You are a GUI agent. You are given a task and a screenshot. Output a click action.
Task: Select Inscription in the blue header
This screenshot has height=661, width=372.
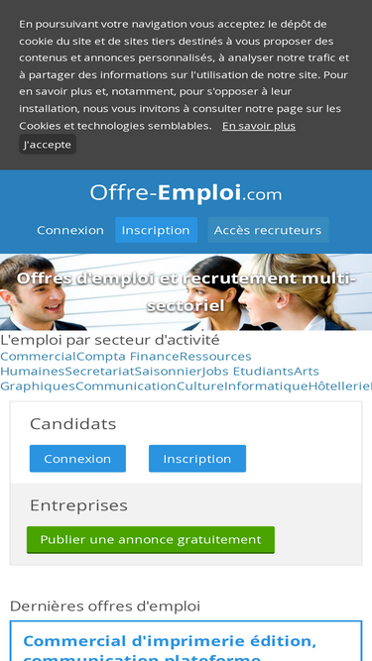click(156, 230)
